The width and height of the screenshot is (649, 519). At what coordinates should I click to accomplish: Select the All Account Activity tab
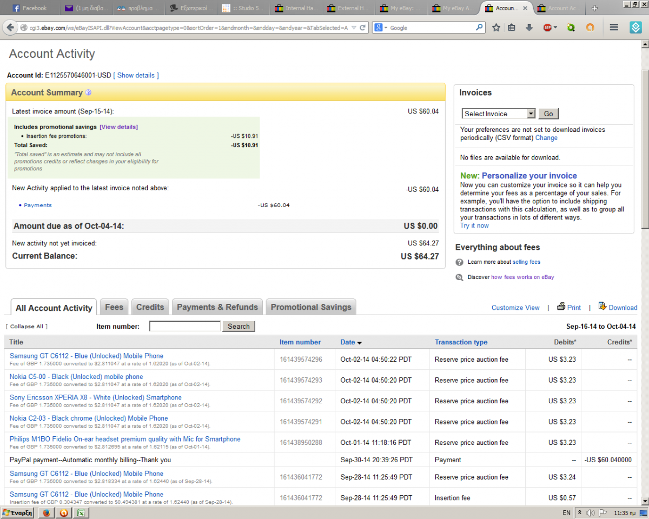(x=54, y=308)
